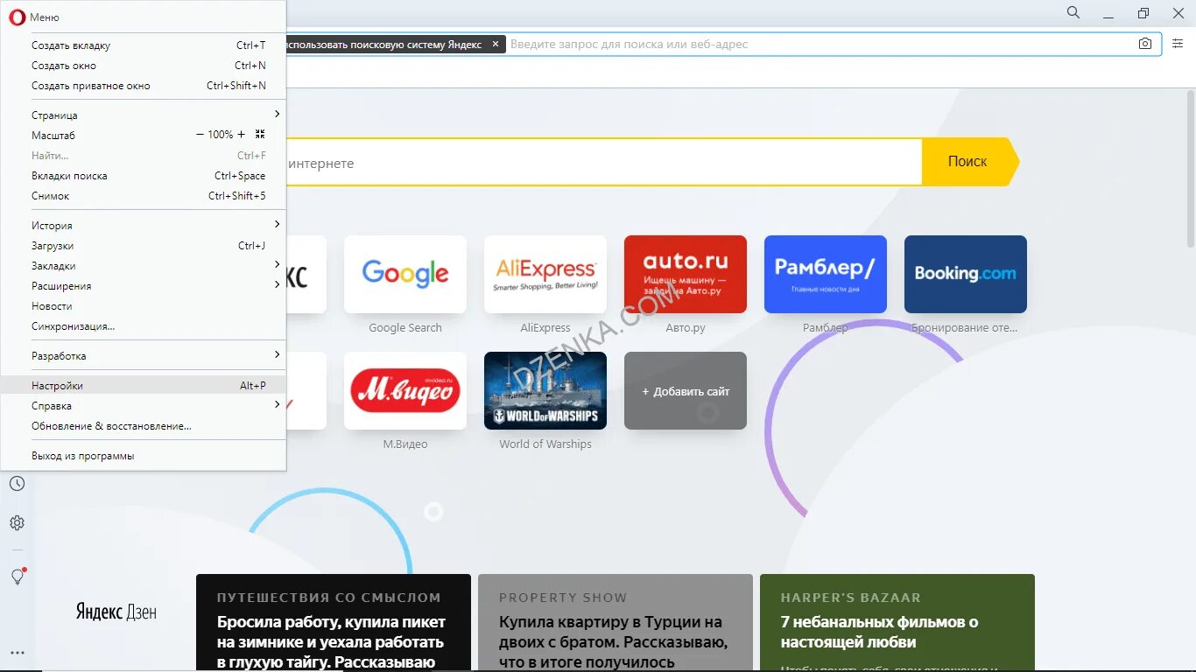Viewport: 1196px width, 672px height.
Task: Open Синхронизация menu entry
Action: pos(144,326)
